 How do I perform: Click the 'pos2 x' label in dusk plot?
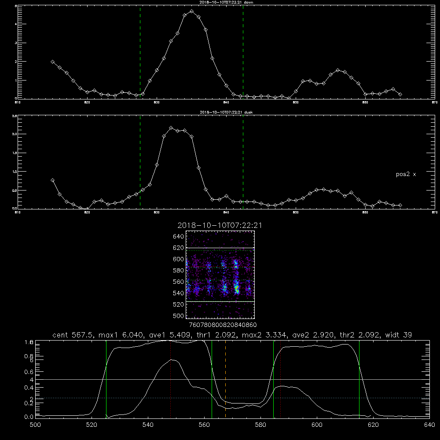[406, 174]
